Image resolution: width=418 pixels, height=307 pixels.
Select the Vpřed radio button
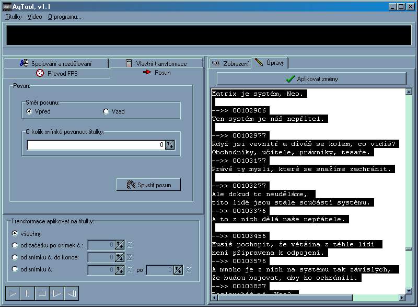(x=29, y=110)
